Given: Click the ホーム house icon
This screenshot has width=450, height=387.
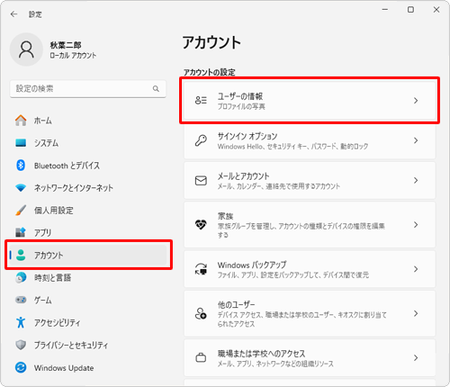Looking at the screenshot, I should [21, 121].
